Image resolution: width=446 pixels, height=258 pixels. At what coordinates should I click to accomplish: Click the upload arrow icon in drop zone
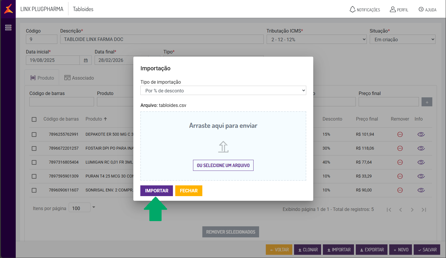[x=223, y=147]
